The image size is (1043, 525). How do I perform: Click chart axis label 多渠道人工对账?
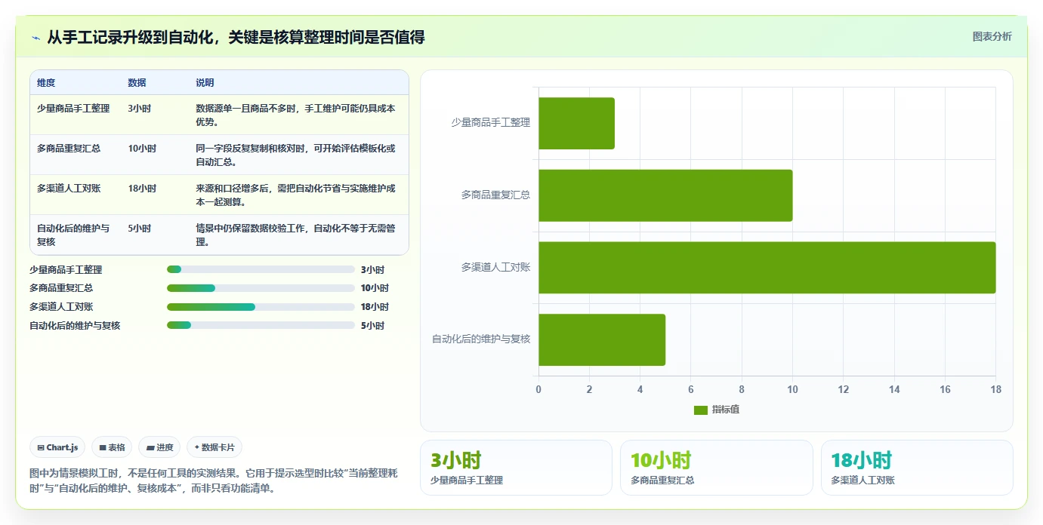pos(495,267)
